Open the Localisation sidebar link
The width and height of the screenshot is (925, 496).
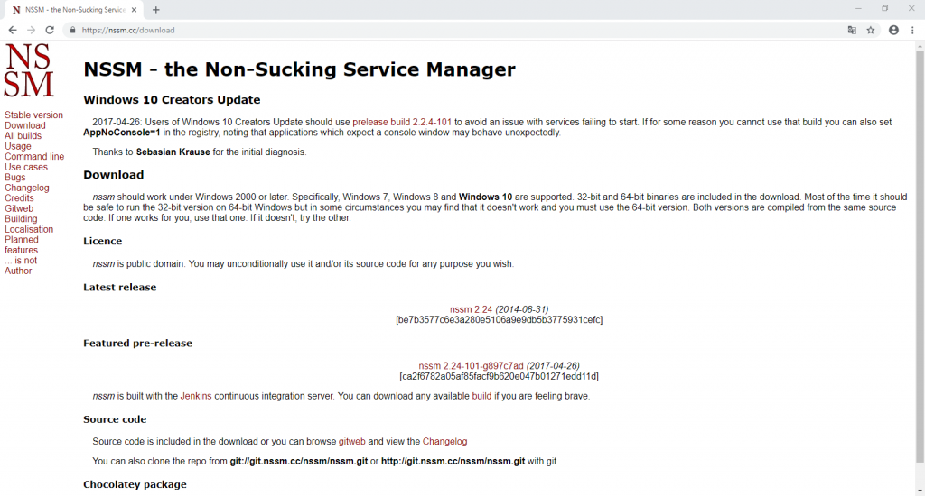click(x=29, y=229)
